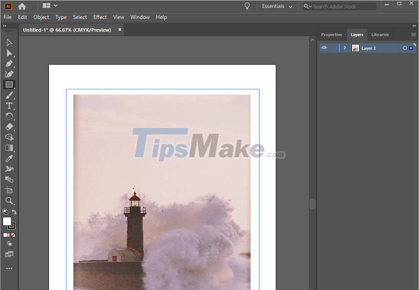Select the Curvature tool
Viewport: 419px width, 290px height.
pos(9,73)
